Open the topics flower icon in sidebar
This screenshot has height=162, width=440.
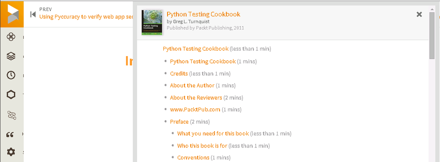tap(11, 37)
